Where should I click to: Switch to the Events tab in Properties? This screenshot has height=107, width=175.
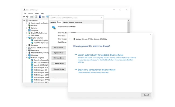pyautogui.click(x=71, y=22)
